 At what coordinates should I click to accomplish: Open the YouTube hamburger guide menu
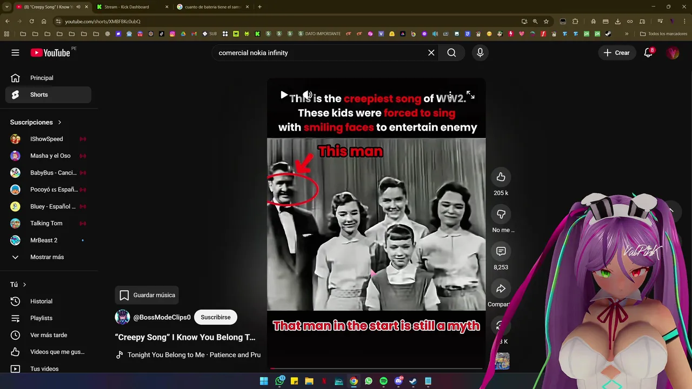tap(15, 52)
